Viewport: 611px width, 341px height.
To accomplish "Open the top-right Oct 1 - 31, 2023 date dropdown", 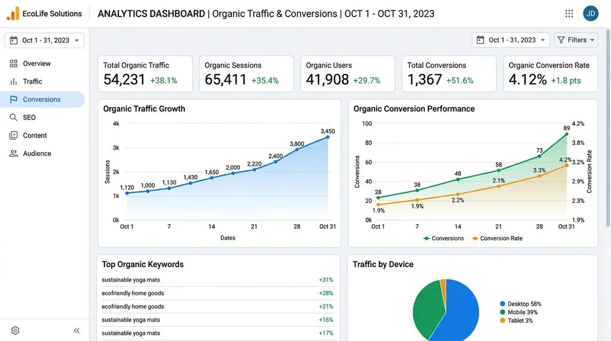I will [511, 40].
